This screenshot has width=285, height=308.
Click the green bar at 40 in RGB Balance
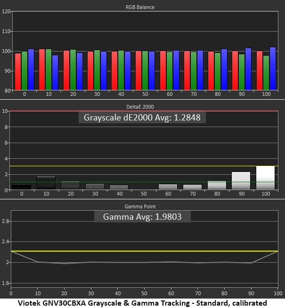[121, 70]
